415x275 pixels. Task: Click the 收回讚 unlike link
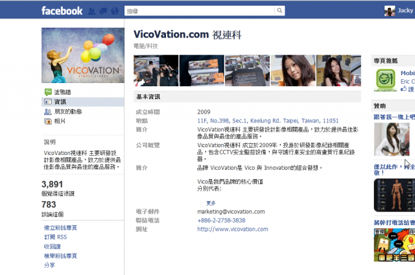[x=52, y=246]
